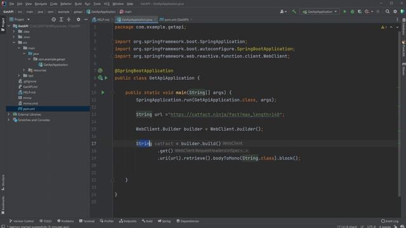Image resolution: width=406 pixels, height=228 pixels.
Task: Open the Navigate menu
Action: 41,4
